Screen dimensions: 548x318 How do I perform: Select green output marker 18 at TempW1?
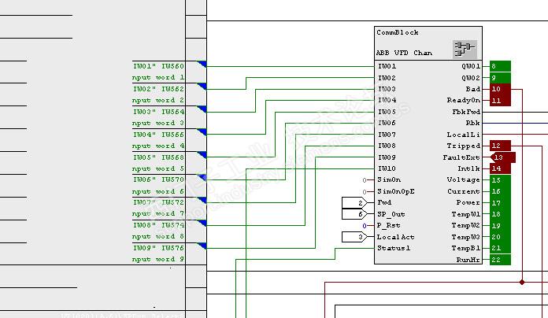500,214
